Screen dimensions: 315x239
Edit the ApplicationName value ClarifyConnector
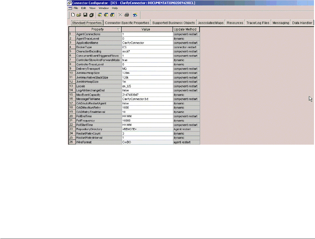point(147,43)
